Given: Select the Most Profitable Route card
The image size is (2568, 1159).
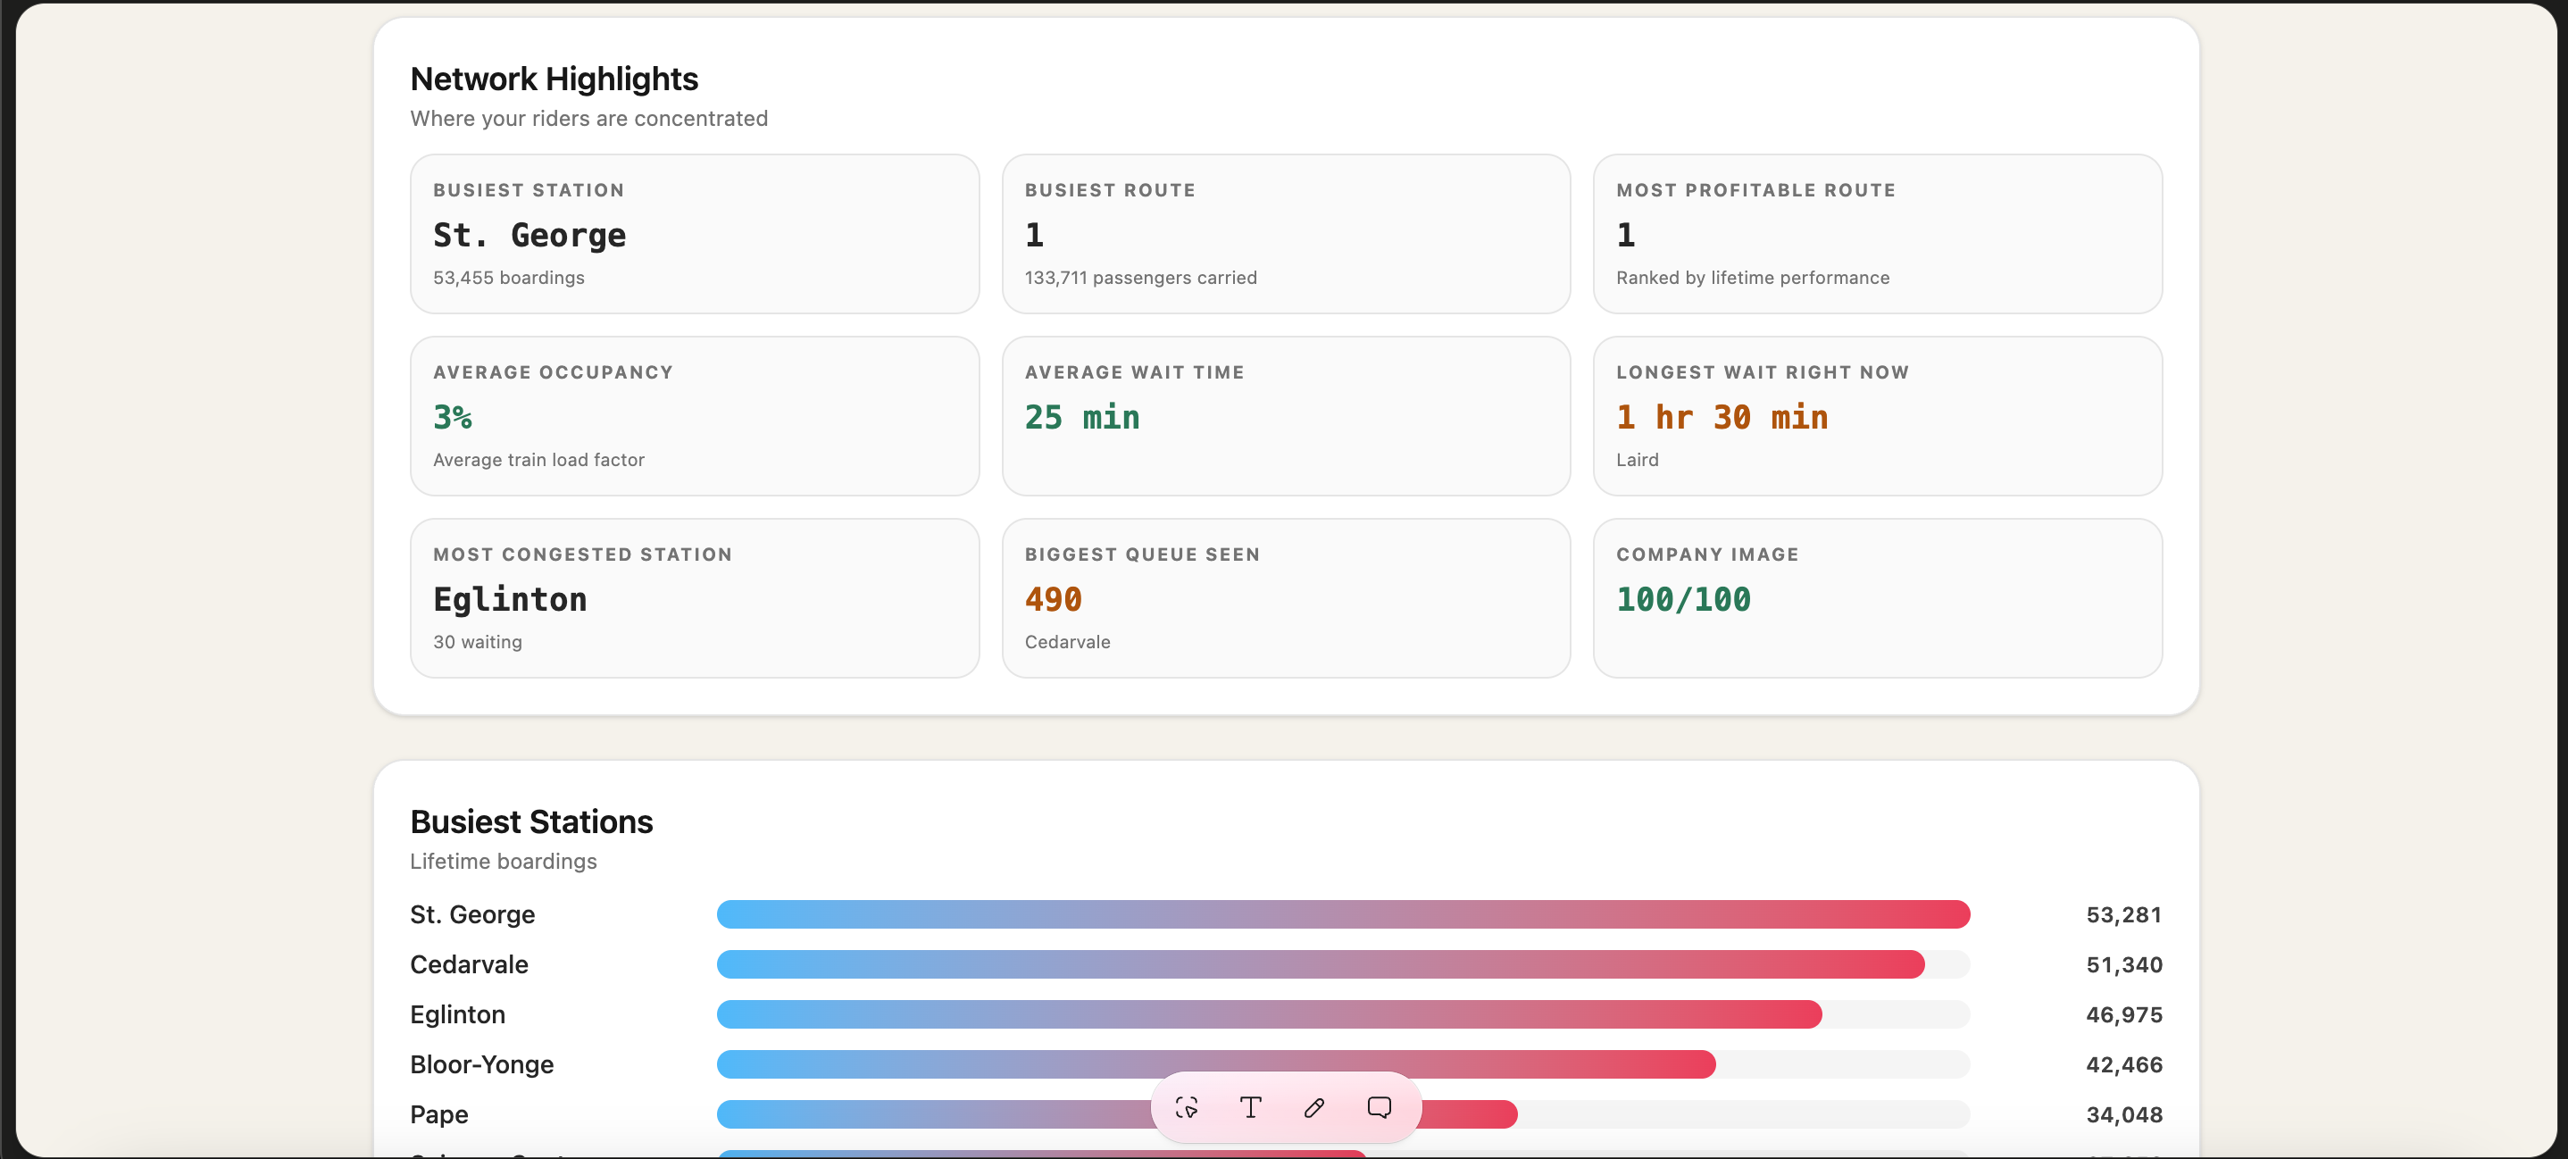Looking at the screenshot, I should [1877, 233].
